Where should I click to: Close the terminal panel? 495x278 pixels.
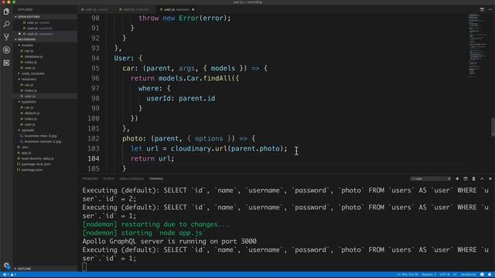click(x=490, y=178)
